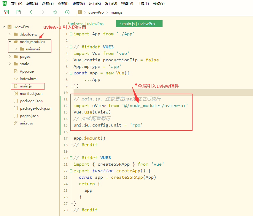Viewport: 253px width, 216px height.
Task: Select node_modules folder label
Action: tap(32, 42)
